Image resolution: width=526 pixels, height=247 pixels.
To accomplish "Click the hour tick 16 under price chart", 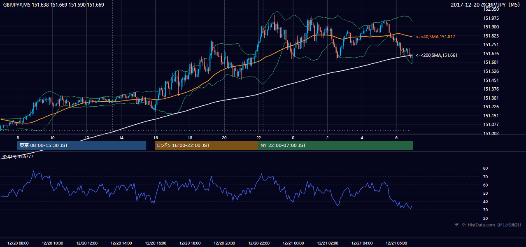I will pyautogui.click(x=155, y=138).
